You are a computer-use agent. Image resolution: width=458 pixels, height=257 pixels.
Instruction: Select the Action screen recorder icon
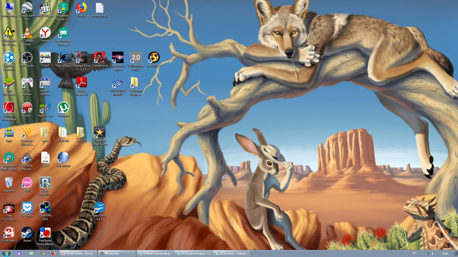click(x=27, y=110)
